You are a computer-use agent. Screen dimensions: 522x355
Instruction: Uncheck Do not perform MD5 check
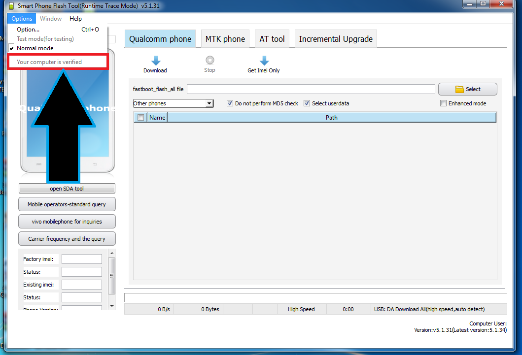click(x=230, y=103)
